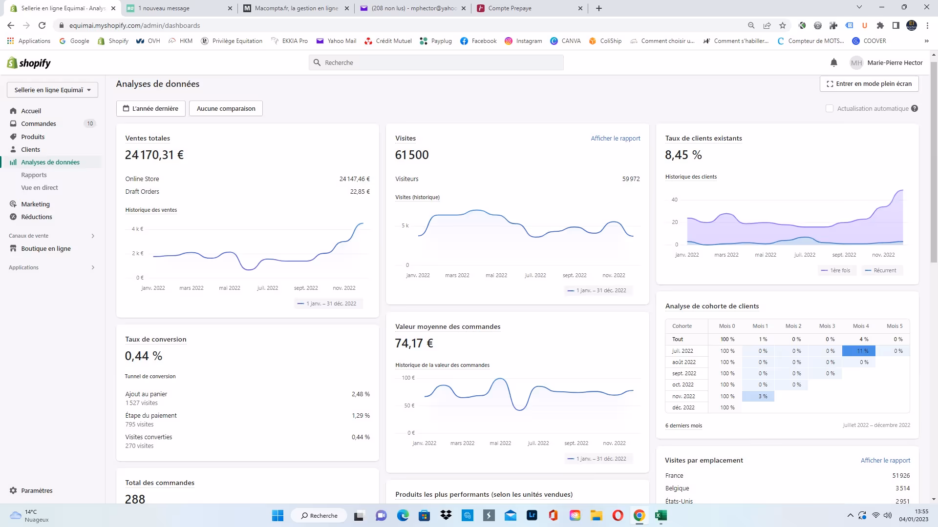Open the Accueil home icon in sidebar
The image size is (938, 527).
(x=13, y=111)
